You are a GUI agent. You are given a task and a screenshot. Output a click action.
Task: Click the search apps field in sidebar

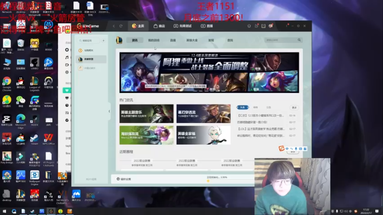89,41
